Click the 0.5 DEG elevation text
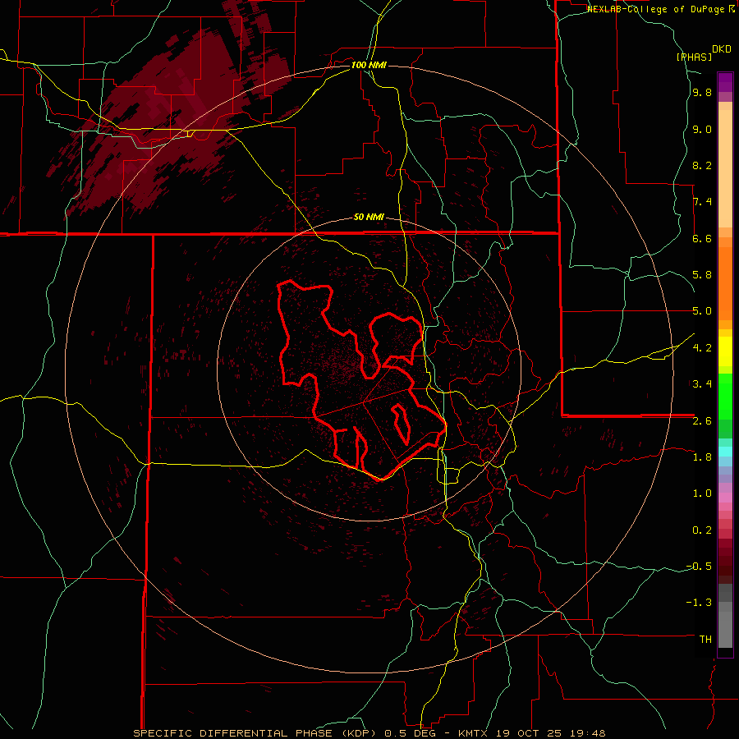 413,733
